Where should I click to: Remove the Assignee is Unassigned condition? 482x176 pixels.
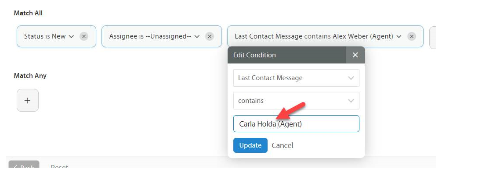(210, 36)
